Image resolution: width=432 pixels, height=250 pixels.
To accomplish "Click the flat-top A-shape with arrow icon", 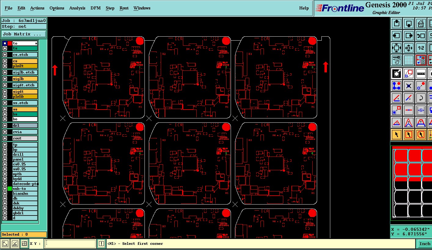I will (421, 122).
